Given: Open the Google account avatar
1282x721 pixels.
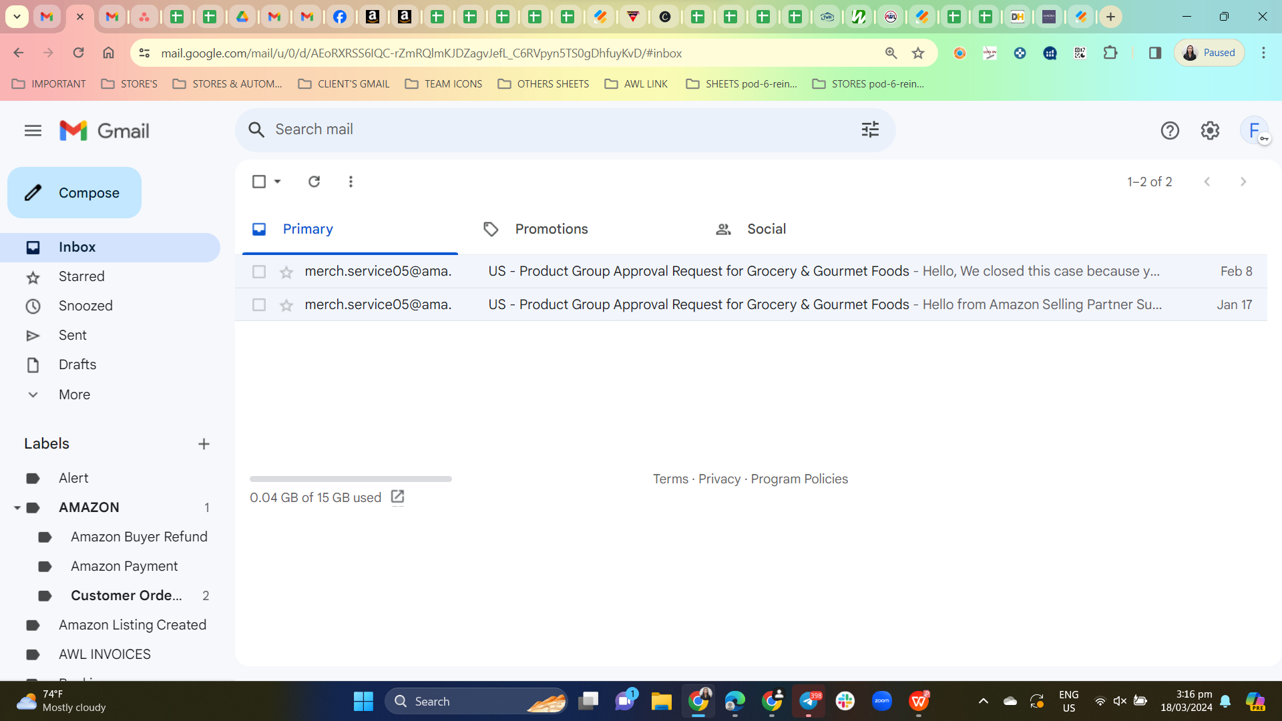Looking at the screenshot, I should (x=1254, y=130).
